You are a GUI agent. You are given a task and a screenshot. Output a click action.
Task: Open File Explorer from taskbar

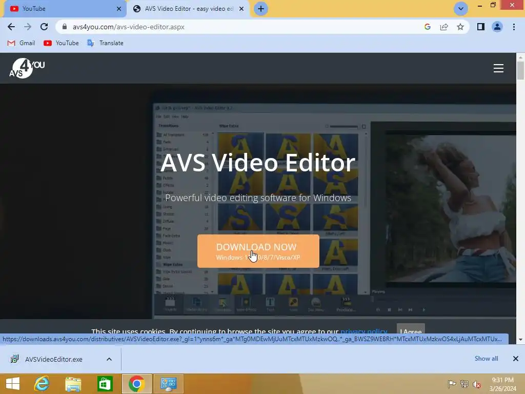coord(73,384)
